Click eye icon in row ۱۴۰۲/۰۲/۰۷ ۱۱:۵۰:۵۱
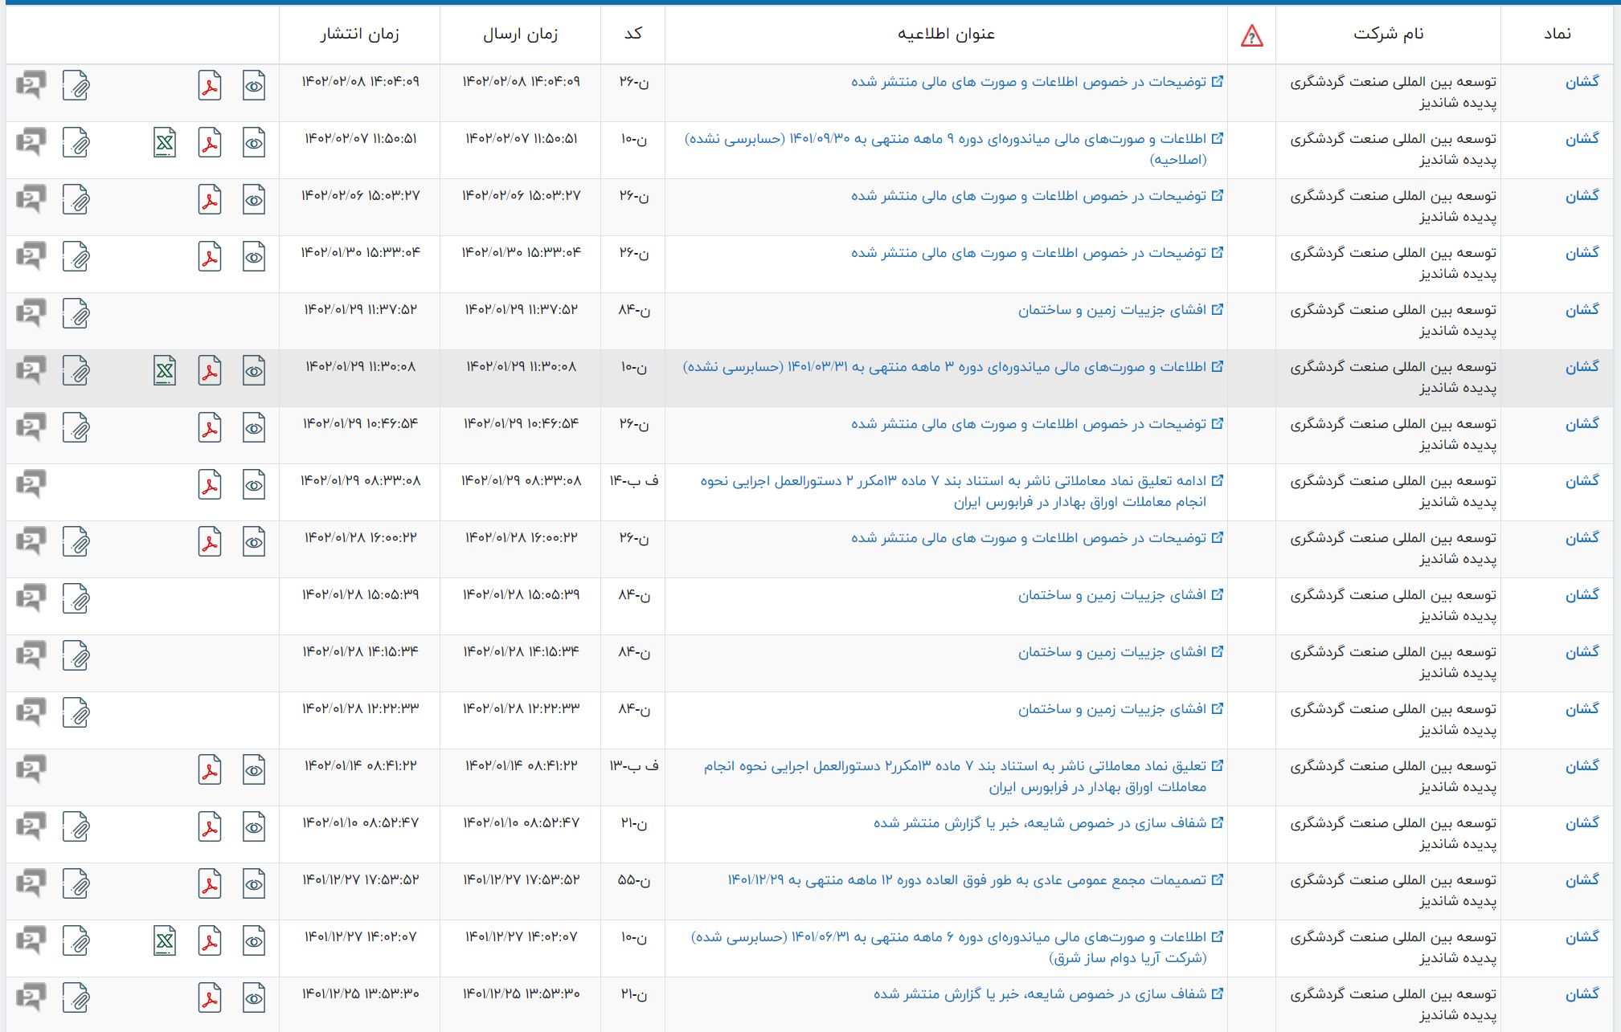The height and width of the screenshot is (1032, 1621). tap(254, 143)
